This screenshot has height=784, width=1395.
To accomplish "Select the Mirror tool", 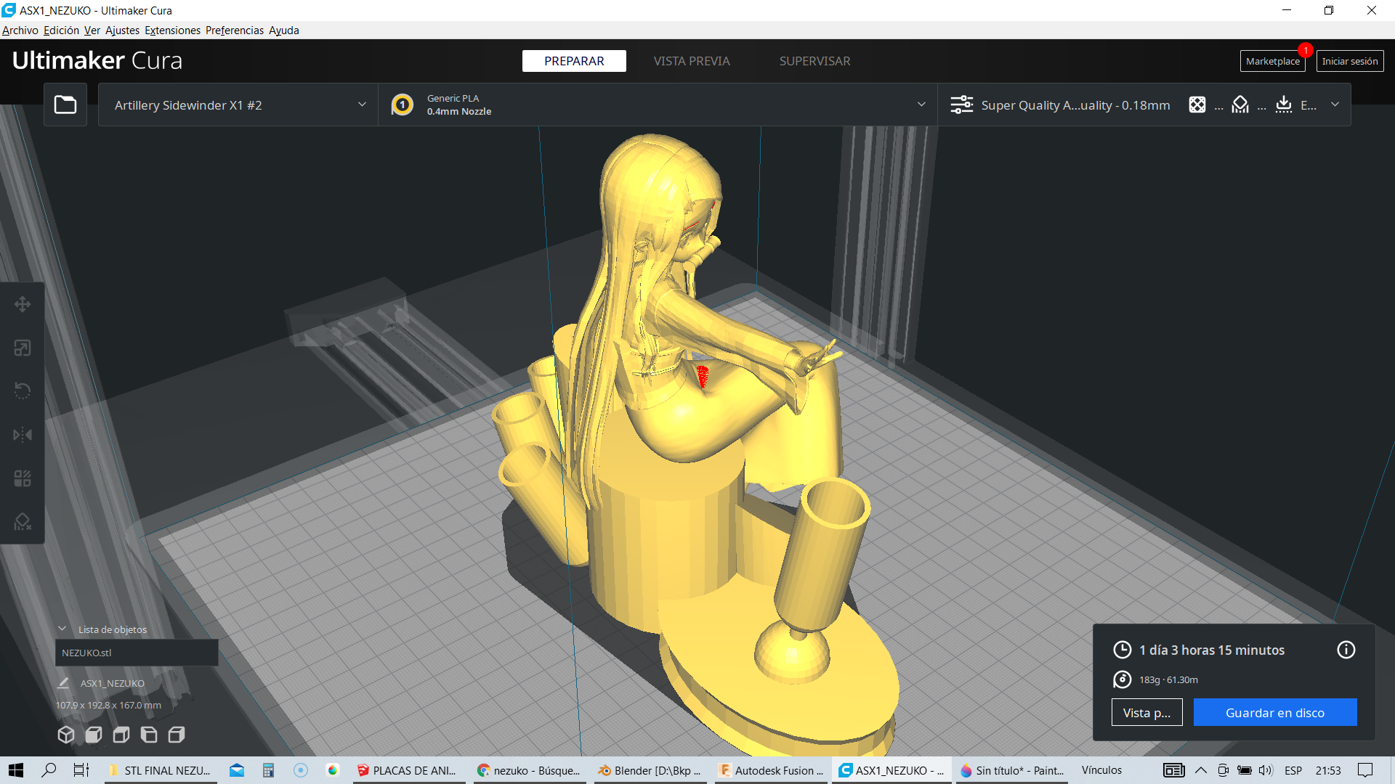I will tap(23, 435).
